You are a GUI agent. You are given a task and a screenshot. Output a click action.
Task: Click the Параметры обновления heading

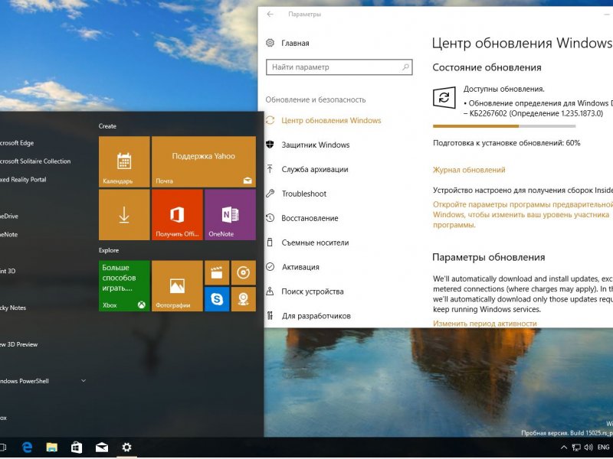(x=488, y=258)
